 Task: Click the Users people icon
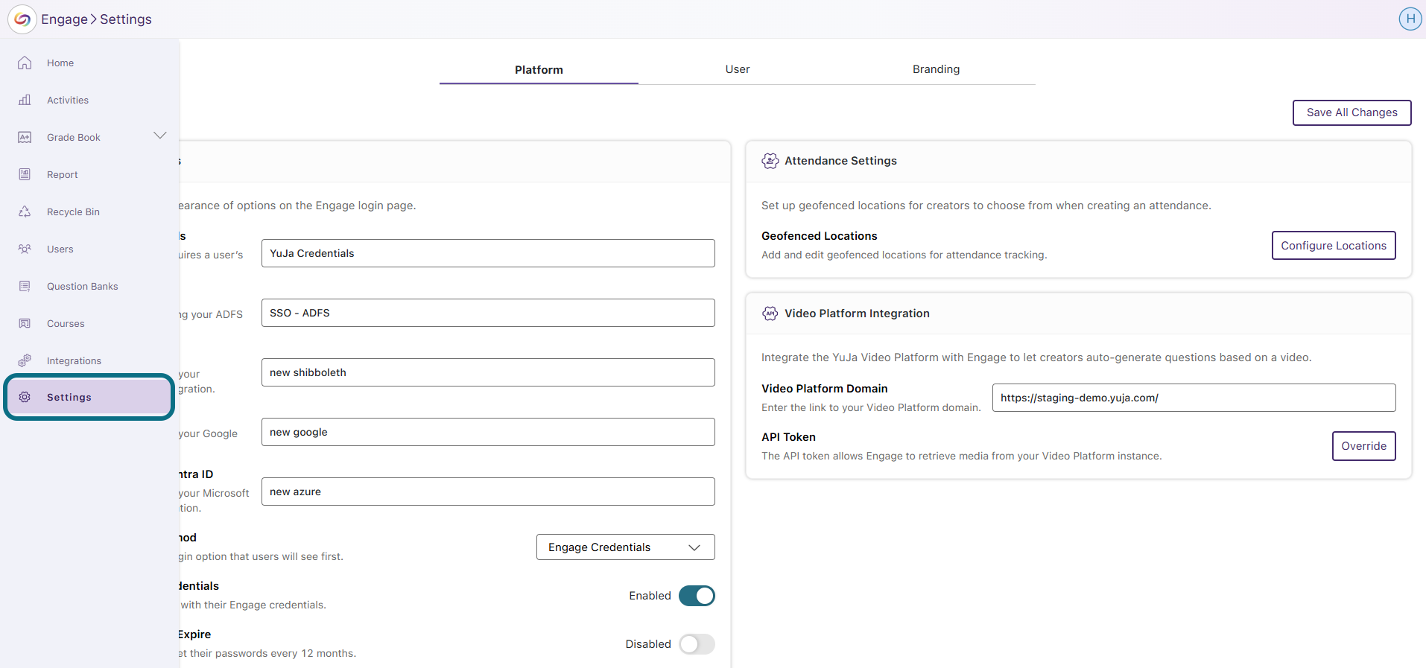tap(25, 249)
